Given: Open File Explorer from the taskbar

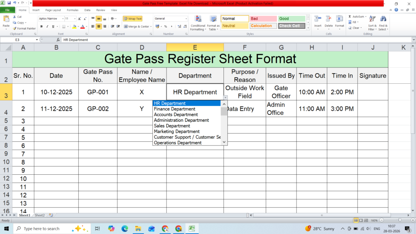Looking at the screenshot, I should point(138,228).
